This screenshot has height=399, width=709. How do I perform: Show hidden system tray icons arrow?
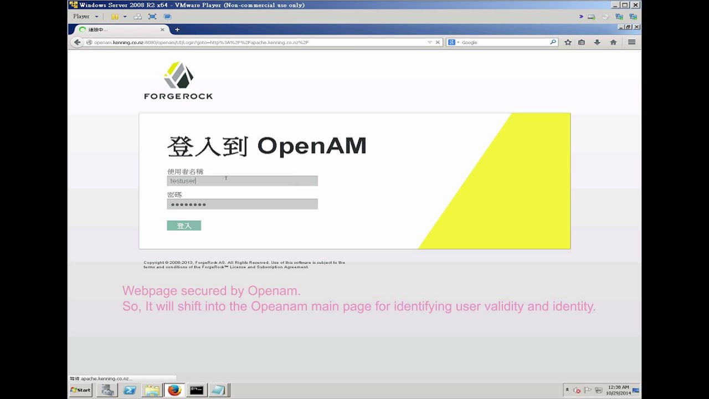click(567, 390)
